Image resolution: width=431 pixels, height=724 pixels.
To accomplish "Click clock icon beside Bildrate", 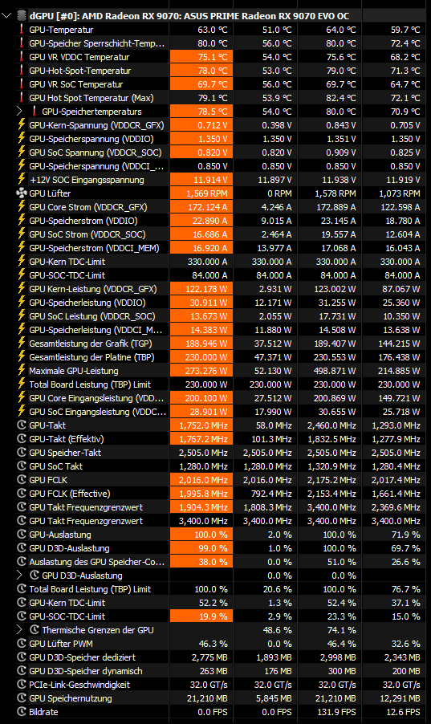I will point(21,711).
